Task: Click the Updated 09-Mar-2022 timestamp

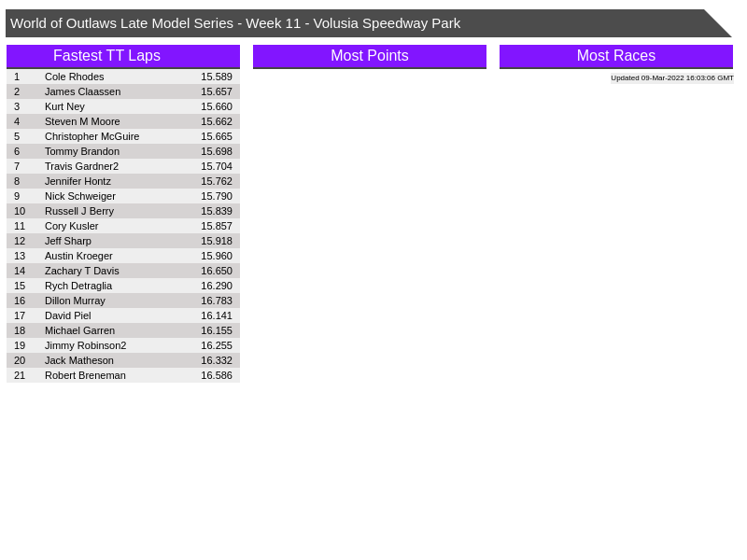Action: pyautogui.click(x=671, y=78)
